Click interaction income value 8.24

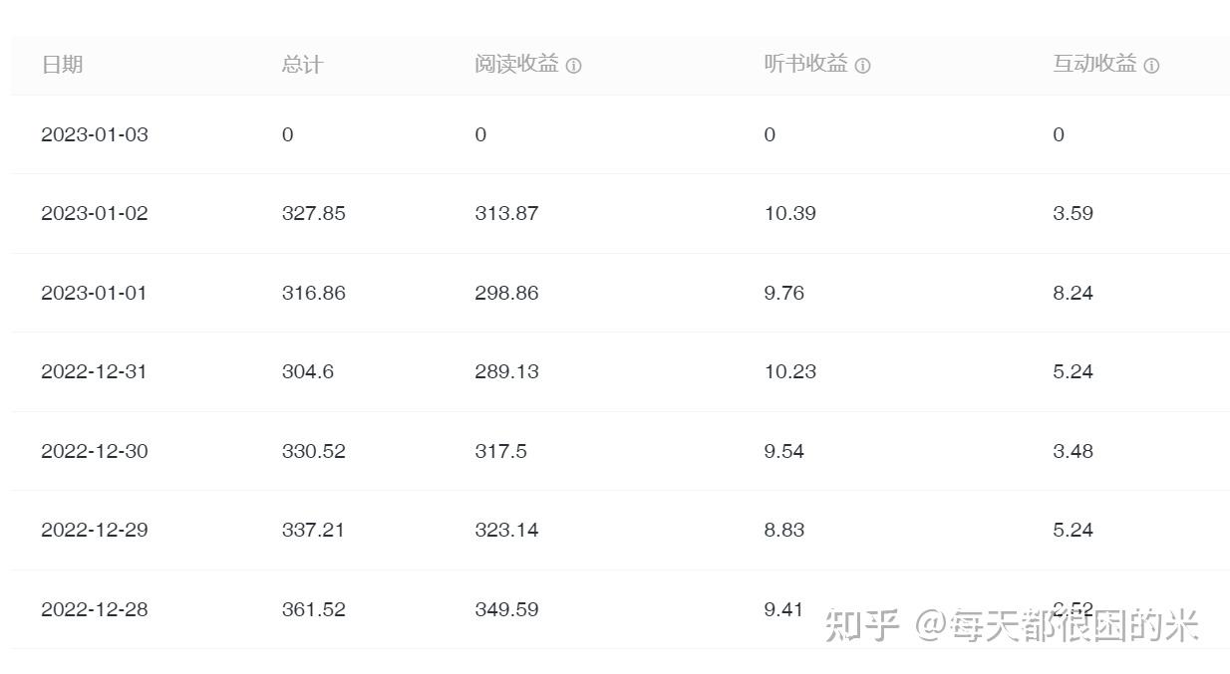point(1073,293)
